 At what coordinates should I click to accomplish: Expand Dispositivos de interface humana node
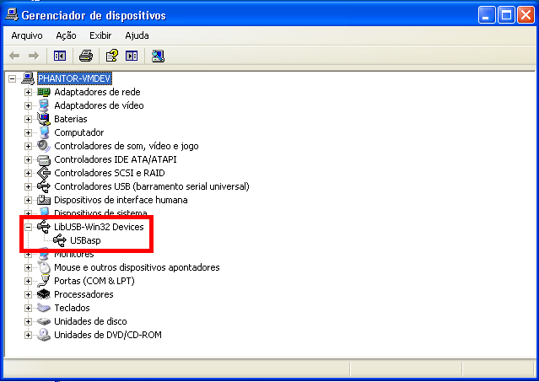click(x=28, y=200)
